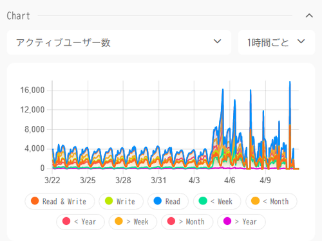Toggle the < Week legend series

[x=217, y=201]
